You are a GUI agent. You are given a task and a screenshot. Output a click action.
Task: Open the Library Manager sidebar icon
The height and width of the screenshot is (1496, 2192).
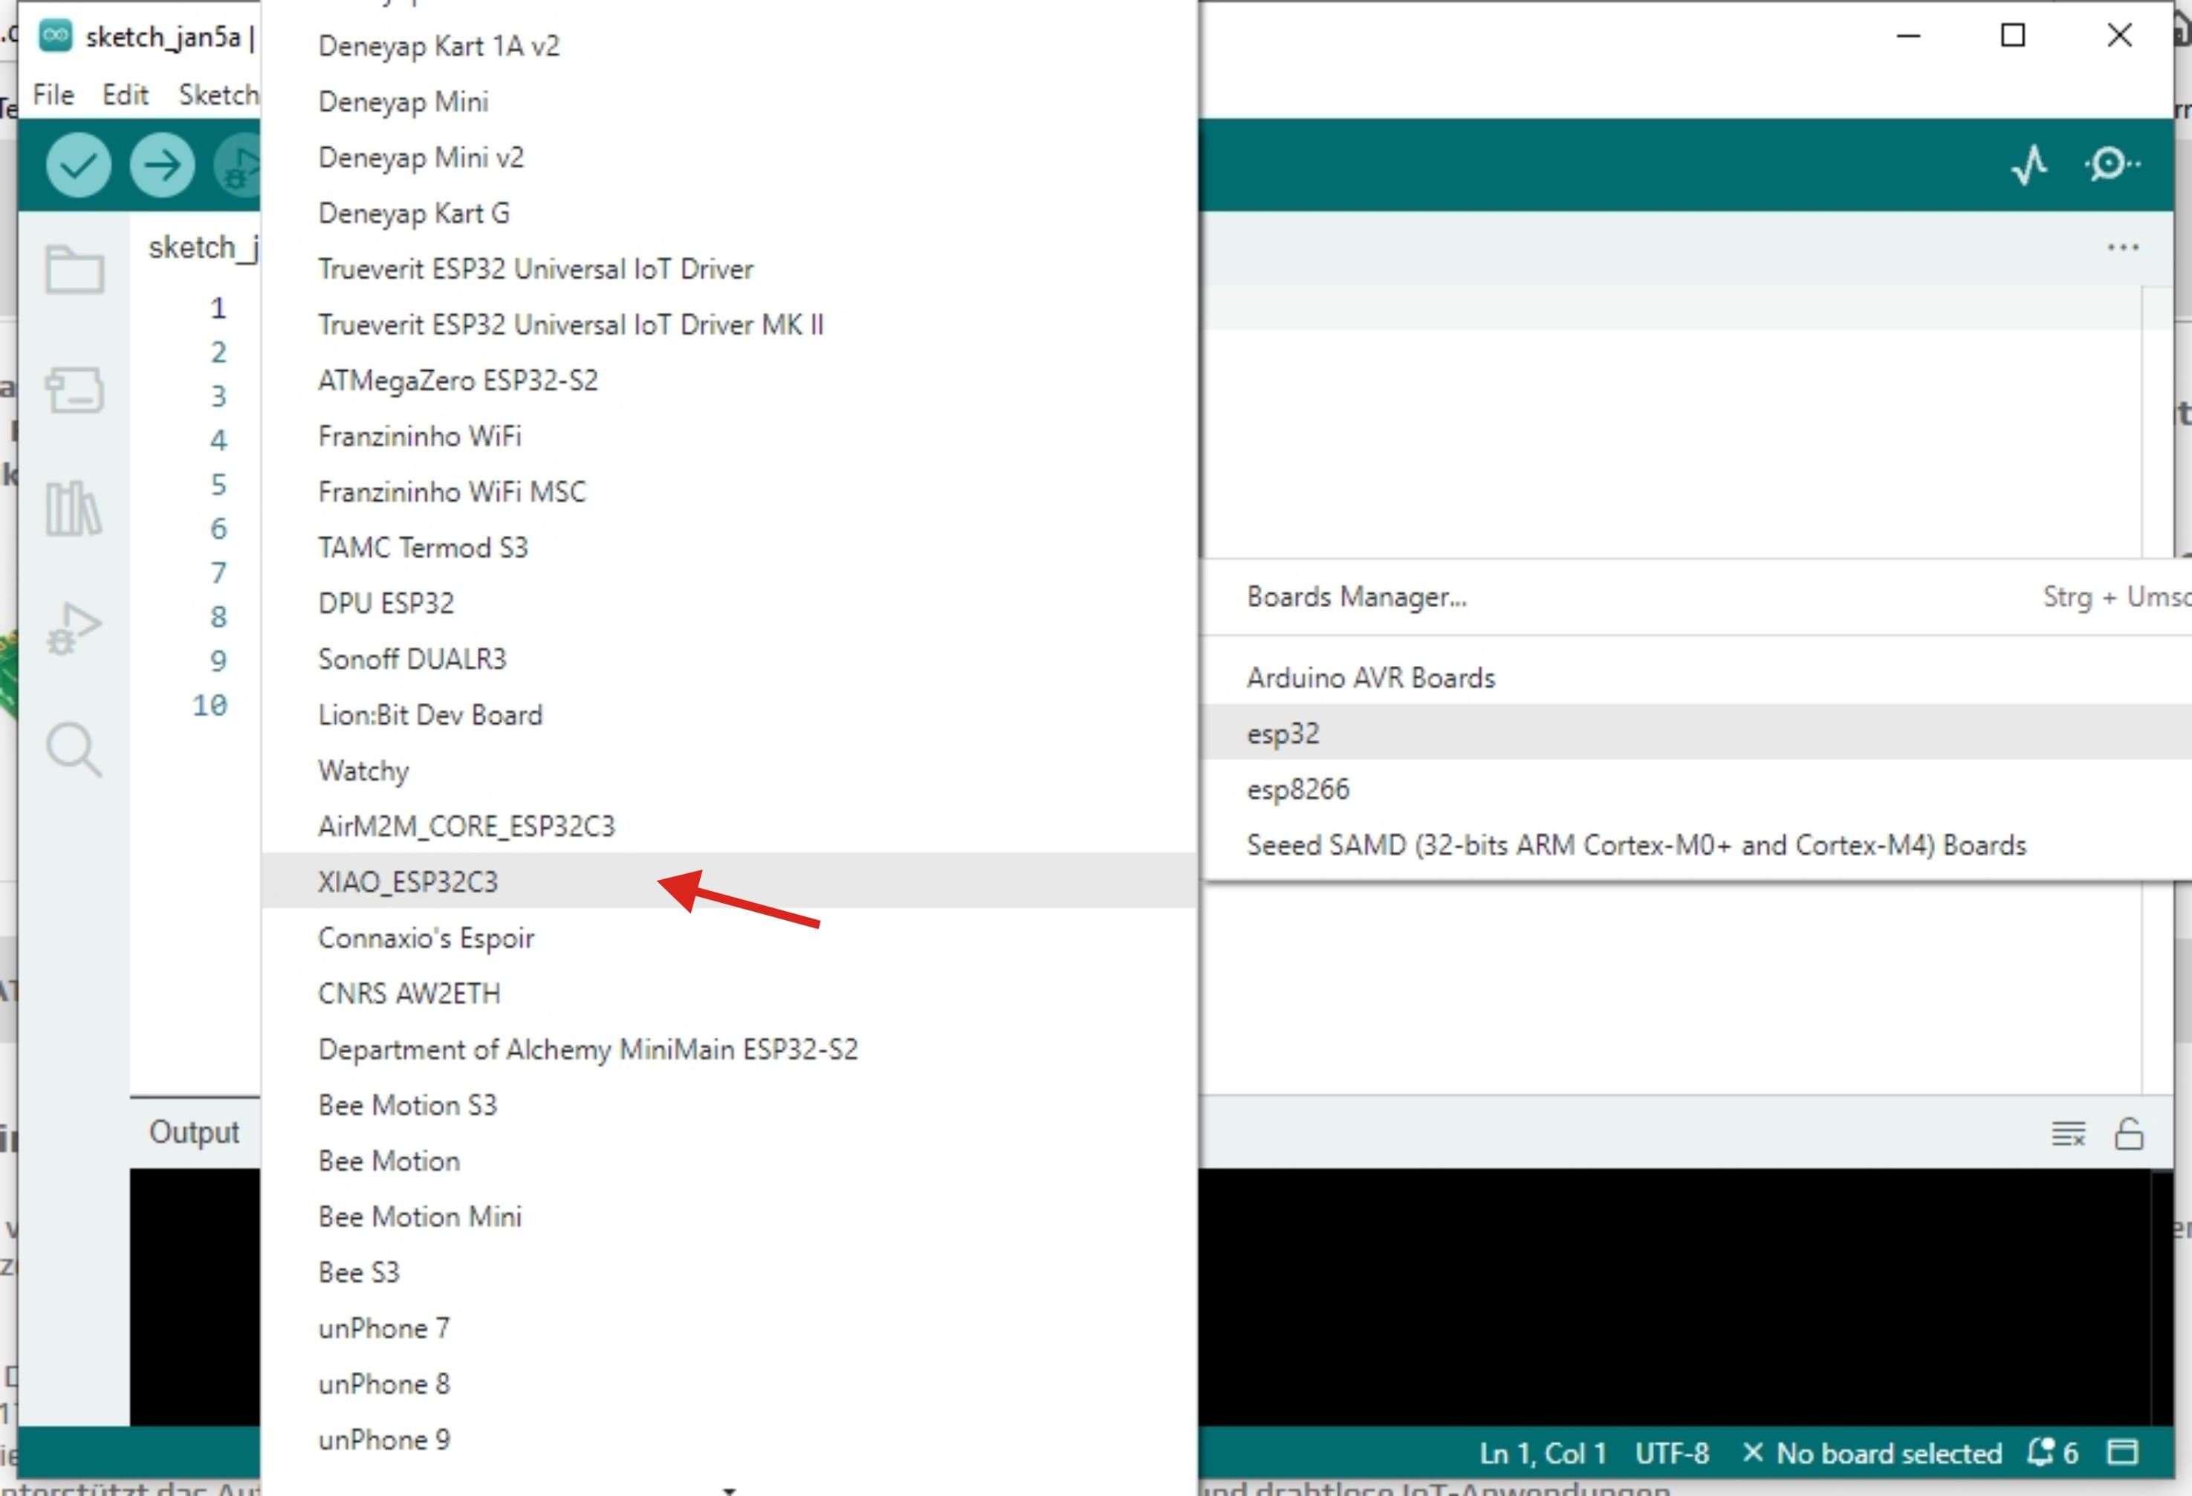74,509
